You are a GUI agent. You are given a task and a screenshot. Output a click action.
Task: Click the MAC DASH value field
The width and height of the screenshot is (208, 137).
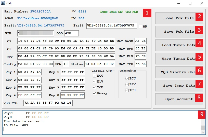(140, 41)
